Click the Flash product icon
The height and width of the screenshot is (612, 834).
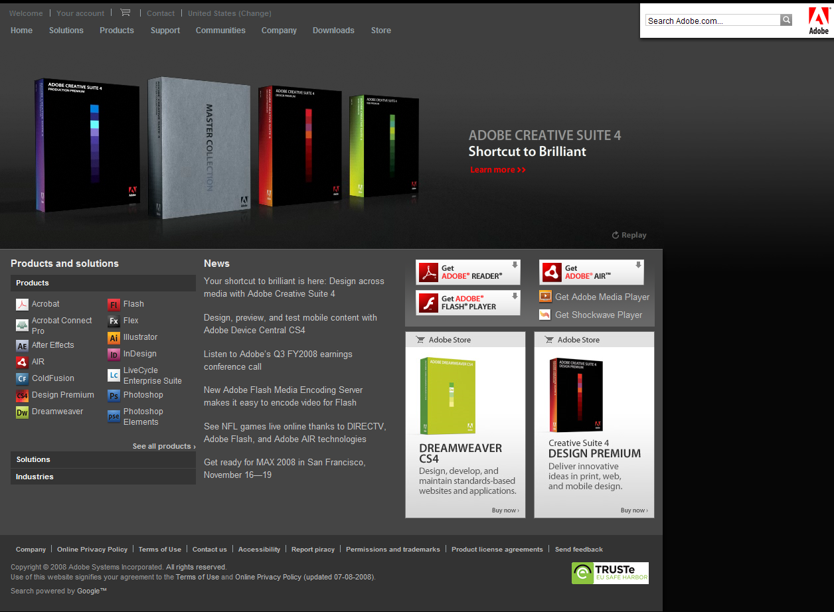pos(114,305)
